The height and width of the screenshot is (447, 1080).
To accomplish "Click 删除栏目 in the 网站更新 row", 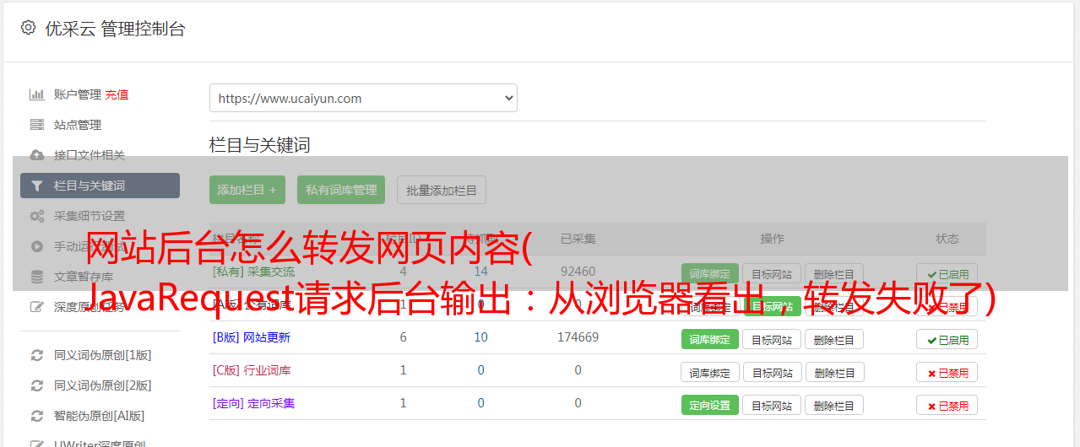I will (834, 339).
